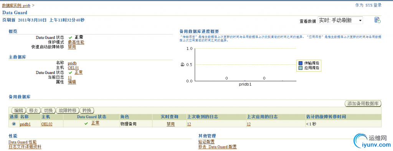Click the real-time query 禁用 link
The image size is (393, 151).
[171, 124]
